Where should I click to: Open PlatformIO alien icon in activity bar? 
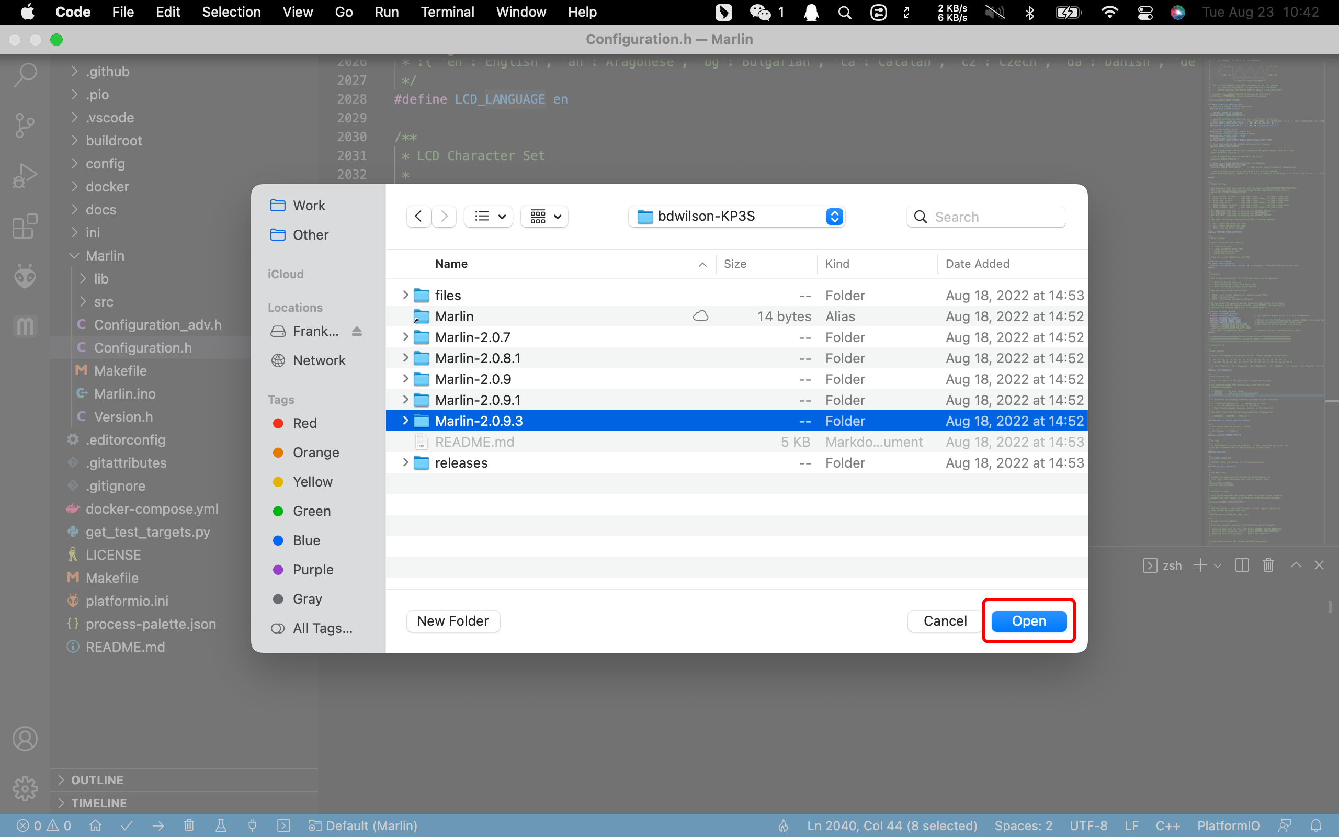click(x=25, y=276)
